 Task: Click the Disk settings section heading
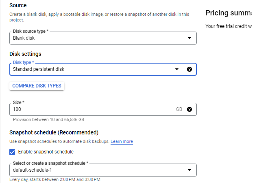(x=25, y=54)
